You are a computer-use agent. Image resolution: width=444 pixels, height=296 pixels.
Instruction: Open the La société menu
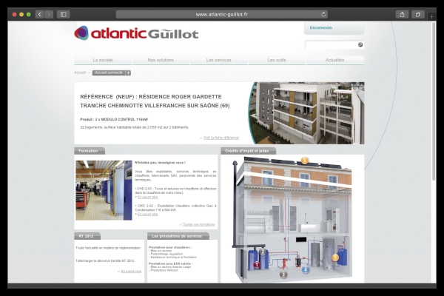tap(103, 60)
